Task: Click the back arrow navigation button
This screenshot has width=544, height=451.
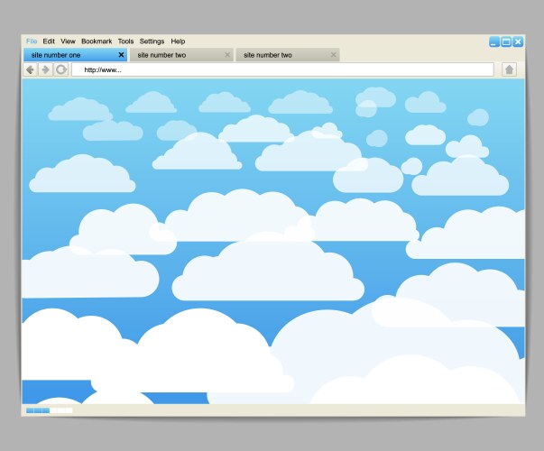Action: [30, 69]
